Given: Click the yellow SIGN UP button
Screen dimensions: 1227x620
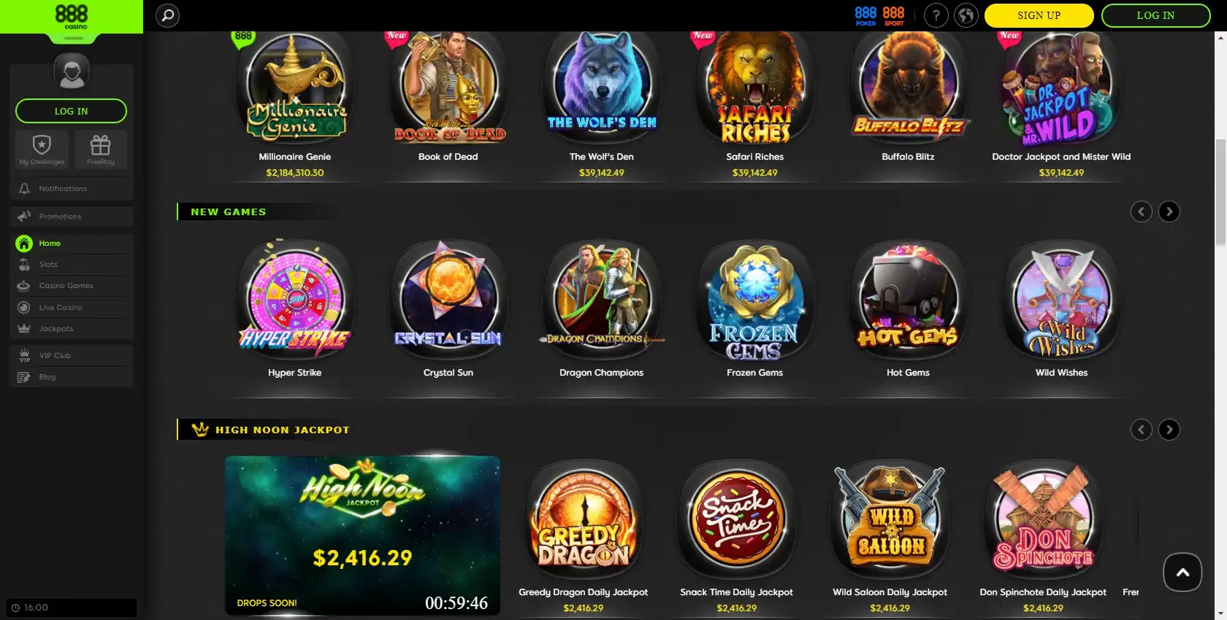Looking at the screenshot, I should click(x=1039, y=15).
